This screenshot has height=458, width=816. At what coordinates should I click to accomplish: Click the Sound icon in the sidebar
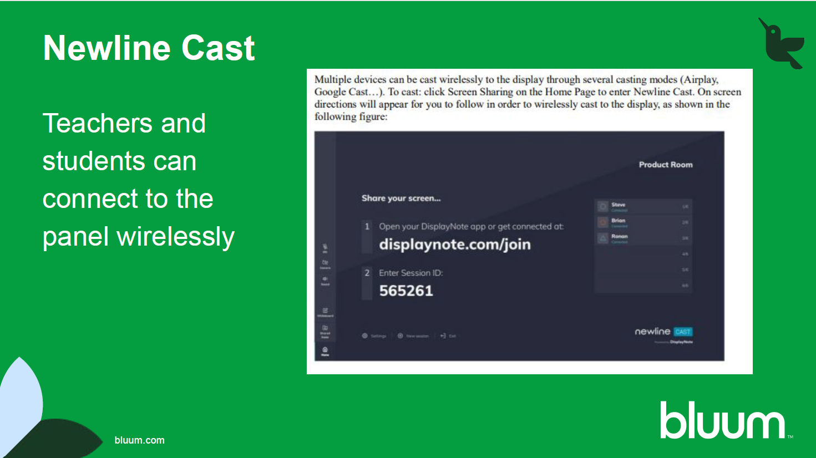325,281
